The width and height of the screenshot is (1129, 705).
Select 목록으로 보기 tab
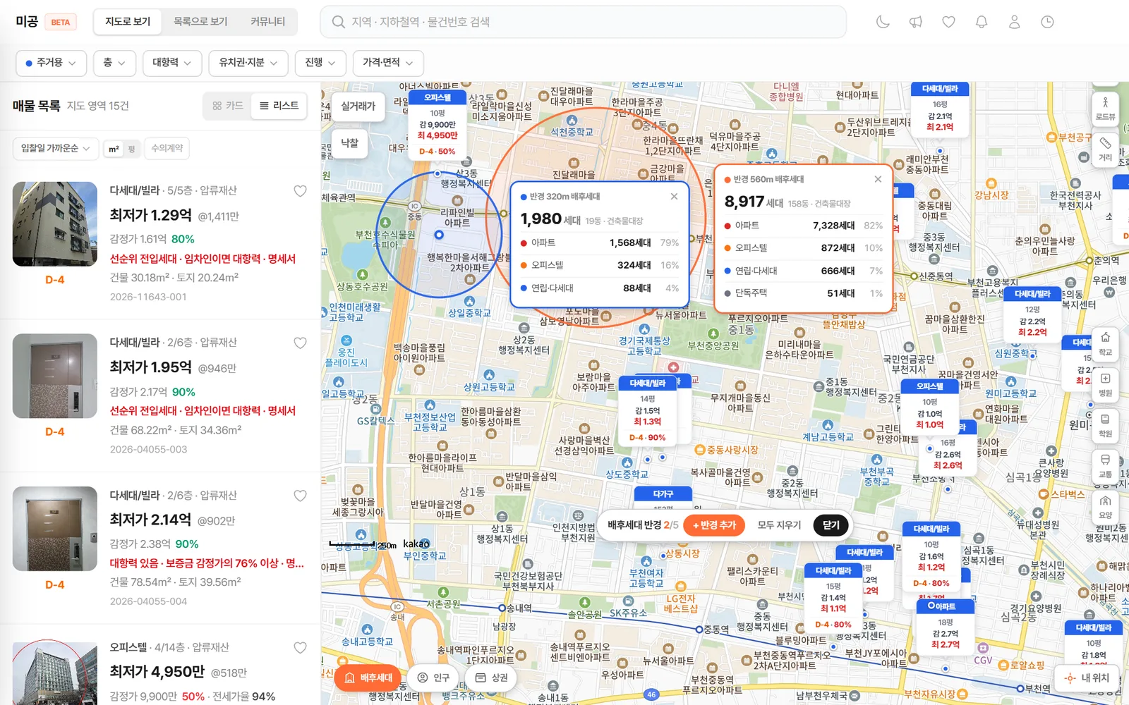[200, 22]
